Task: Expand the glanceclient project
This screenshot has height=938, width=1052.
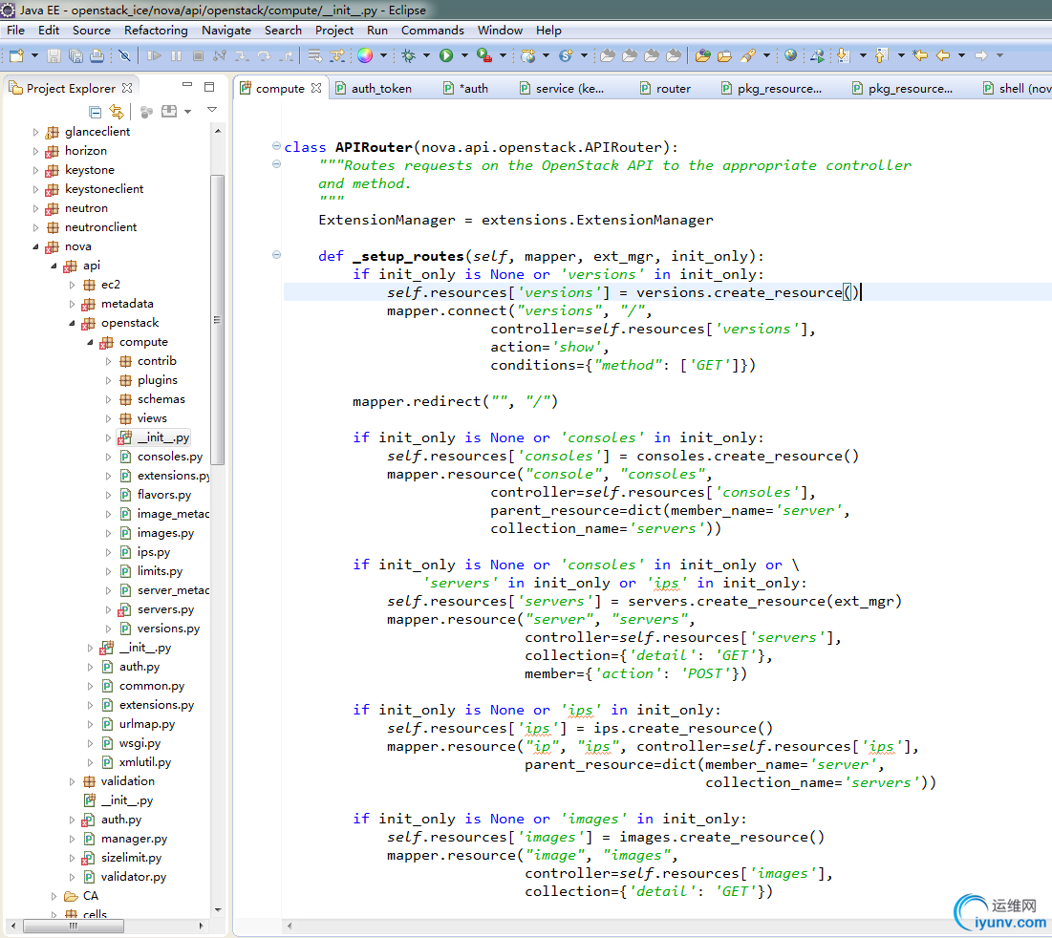Action: tap(35, 132)
